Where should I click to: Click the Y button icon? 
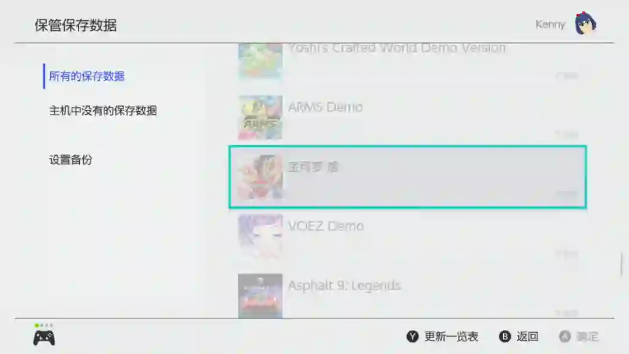pyautogui.click(x=412, y=337)
